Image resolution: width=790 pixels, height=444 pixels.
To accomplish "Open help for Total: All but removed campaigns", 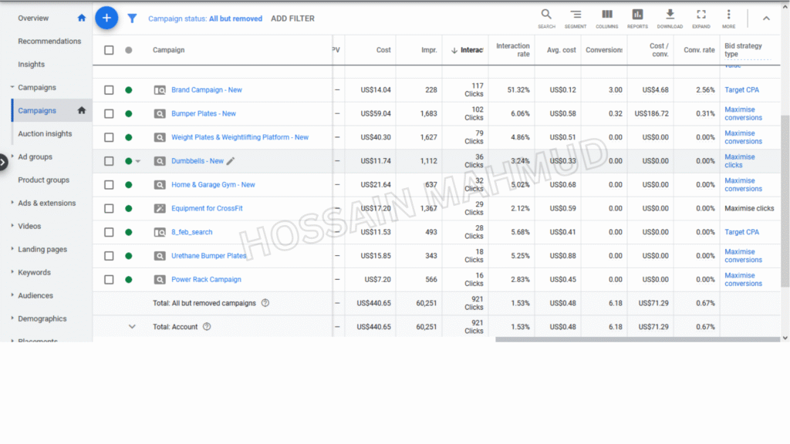I will (x=265, y=303).
